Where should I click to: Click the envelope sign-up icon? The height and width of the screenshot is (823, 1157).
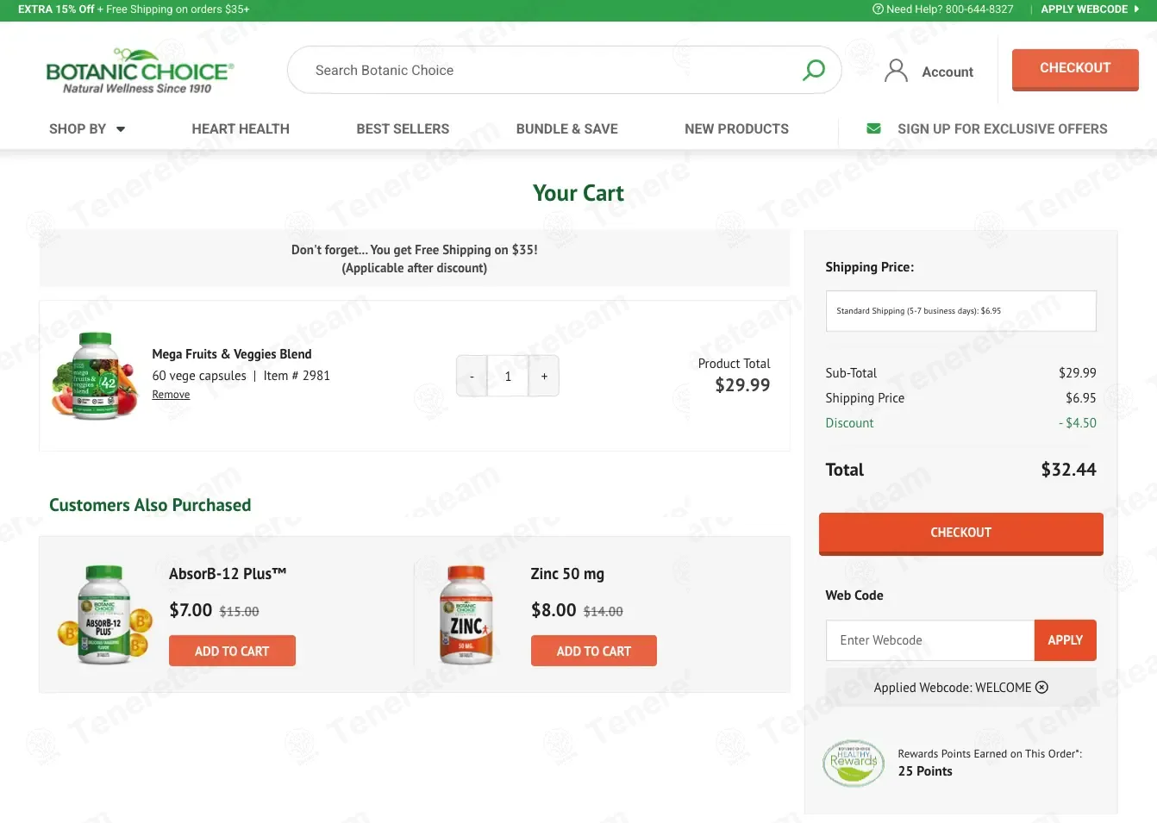[873, 128]
